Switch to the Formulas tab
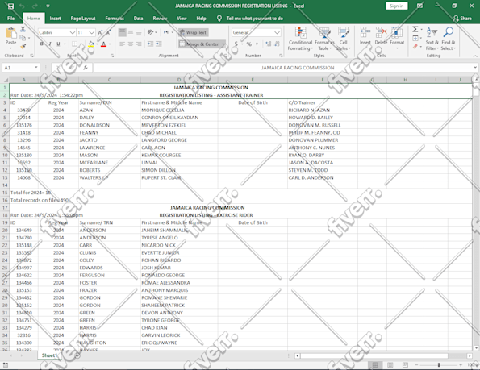Screen dimensions: 480x370 (115, 19)
